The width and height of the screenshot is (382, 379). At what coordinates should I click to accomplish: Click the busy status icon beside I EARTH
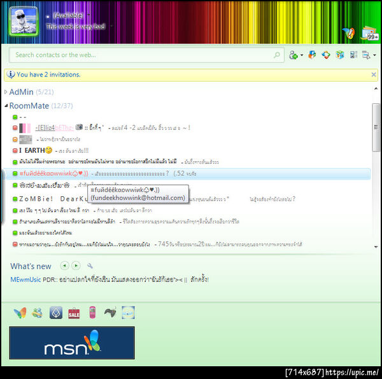[x=15, y=150]
